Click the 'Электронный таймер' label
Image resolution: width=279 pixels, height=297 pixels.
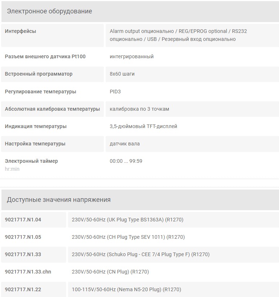pos(31,161)
